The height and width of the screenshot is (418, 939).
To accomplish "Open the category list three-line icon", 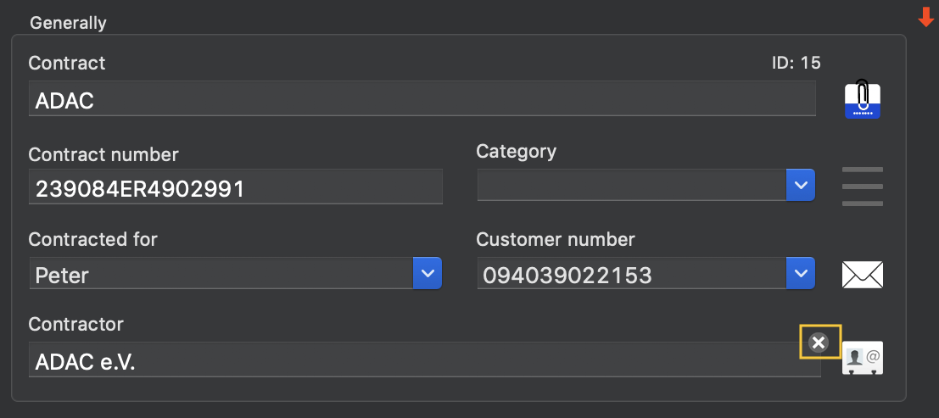I will pos(863,187).
